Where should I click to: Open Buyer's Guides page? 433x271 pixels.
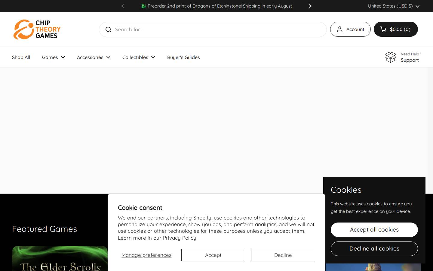[183, 57]
